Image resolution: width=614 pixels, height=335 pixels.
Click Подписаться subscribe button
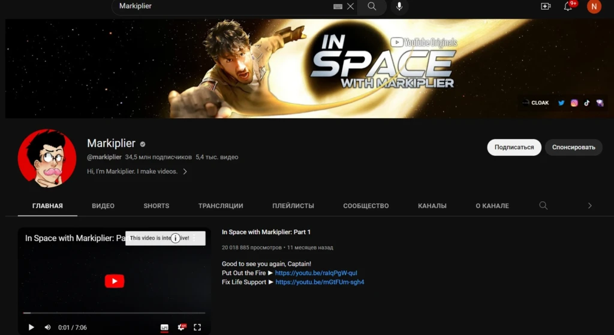(514, 147)
